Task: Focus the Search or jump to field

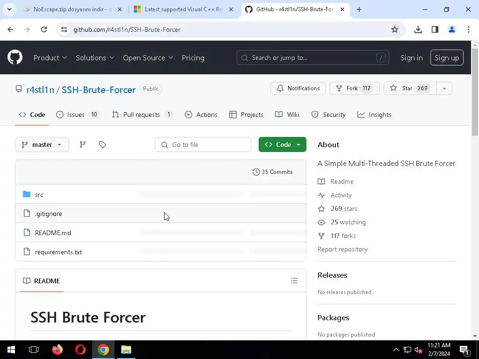Action: click(x=312, y=57)
